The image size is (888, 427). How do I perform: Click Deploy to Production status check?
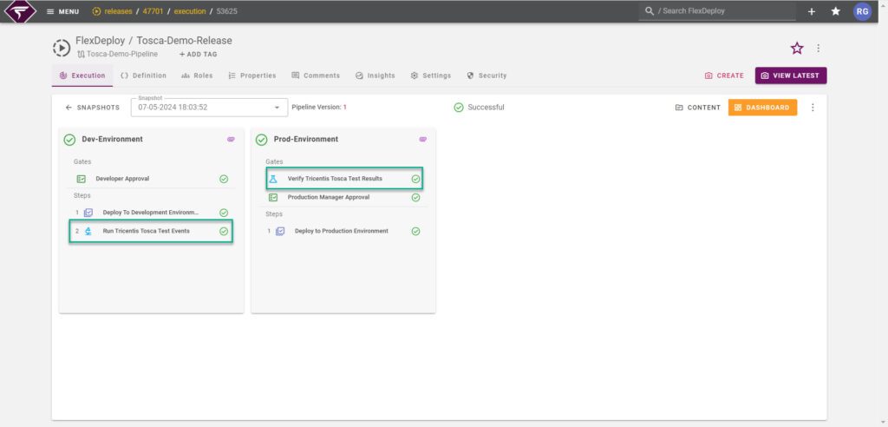415,232
